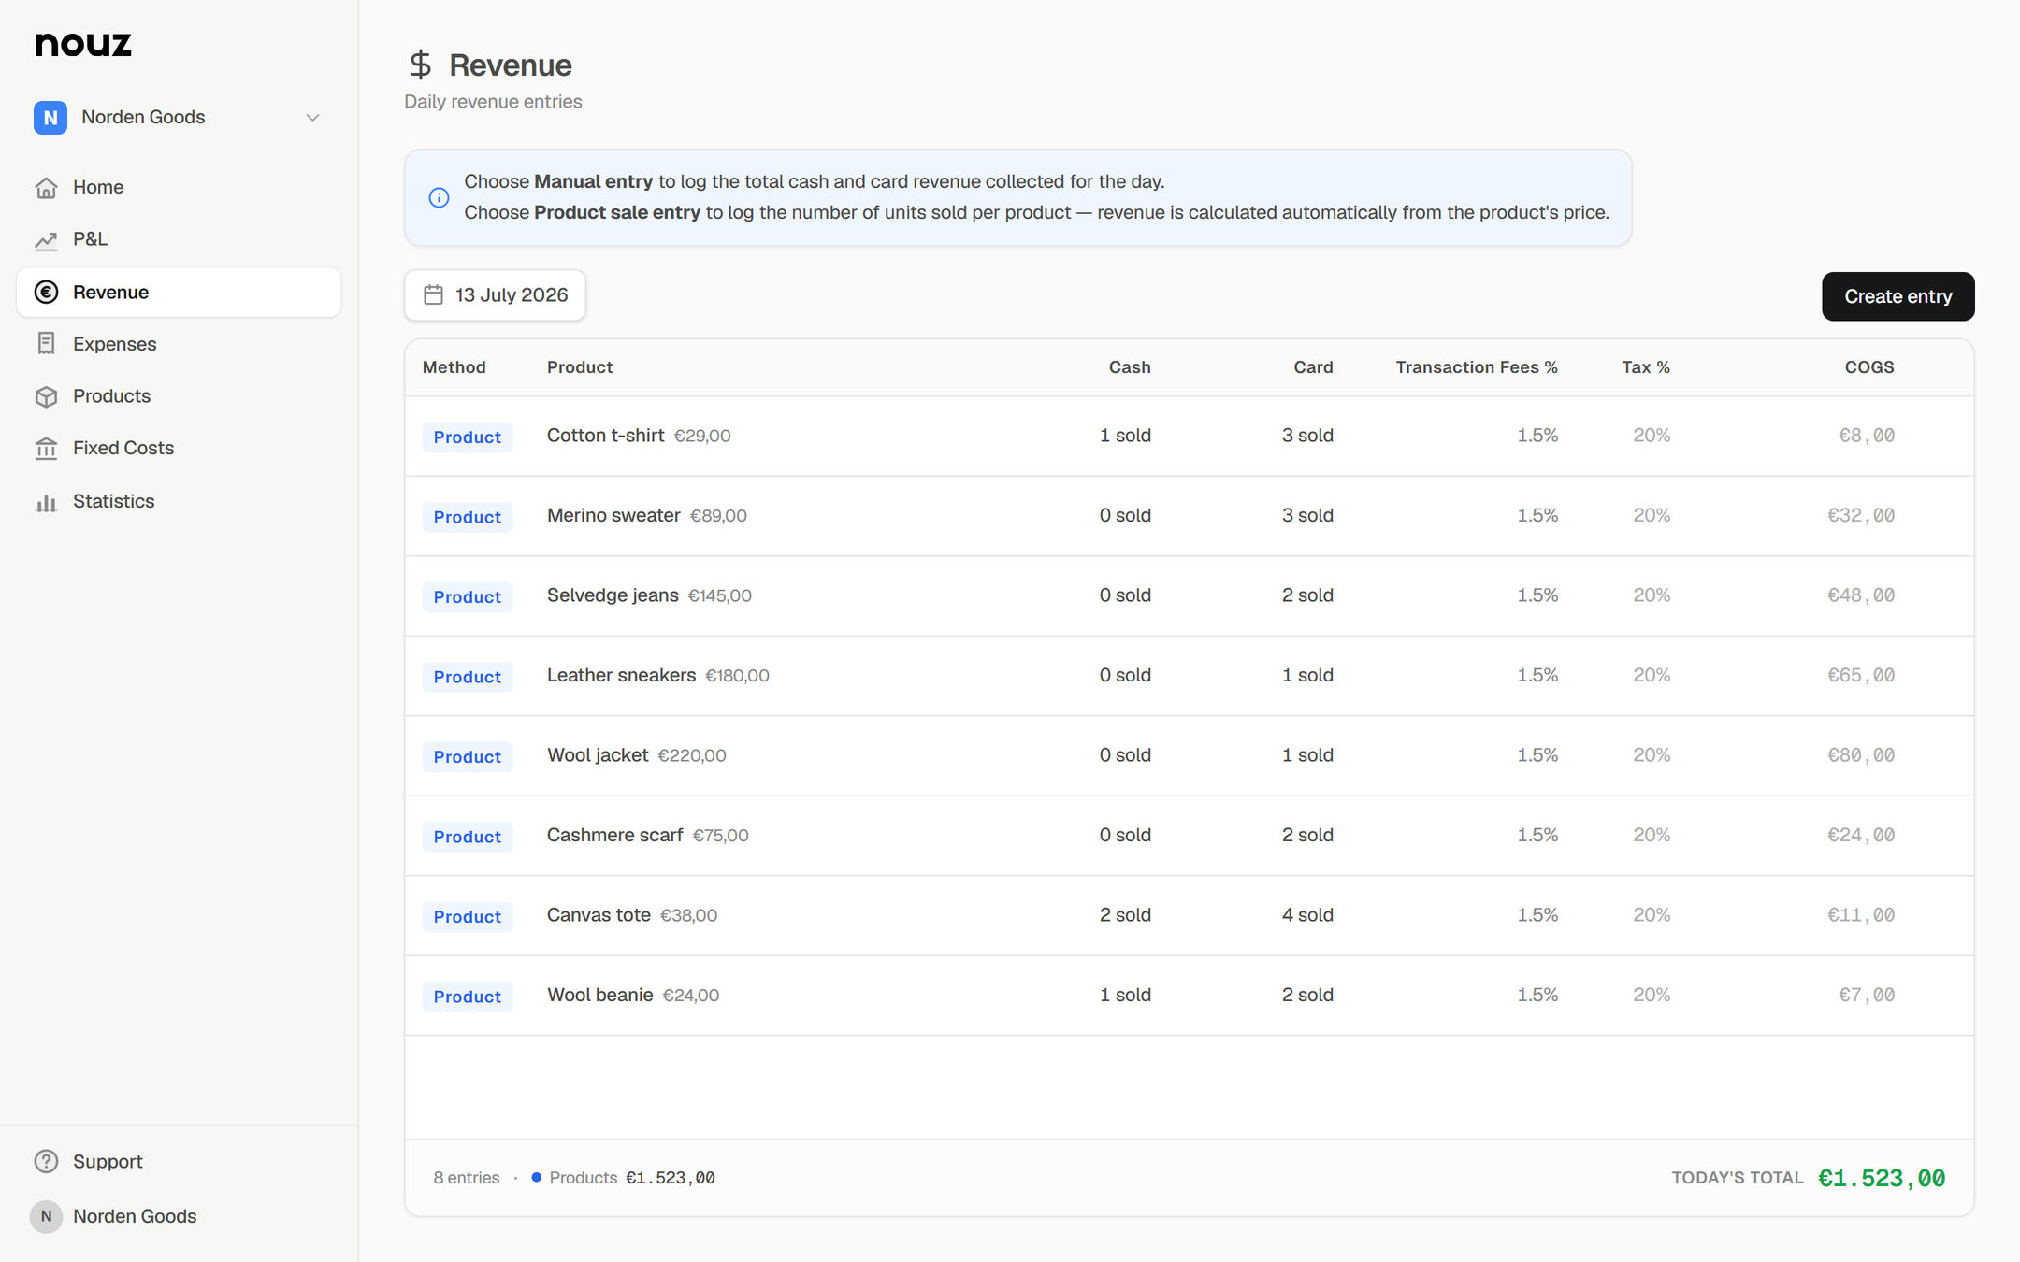Click Product badge in Leather sneakers row

(x=467, y=677)
